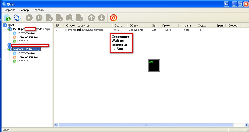
Task: Move task down with the down arrow icon
Action: (x=101, y=18)
